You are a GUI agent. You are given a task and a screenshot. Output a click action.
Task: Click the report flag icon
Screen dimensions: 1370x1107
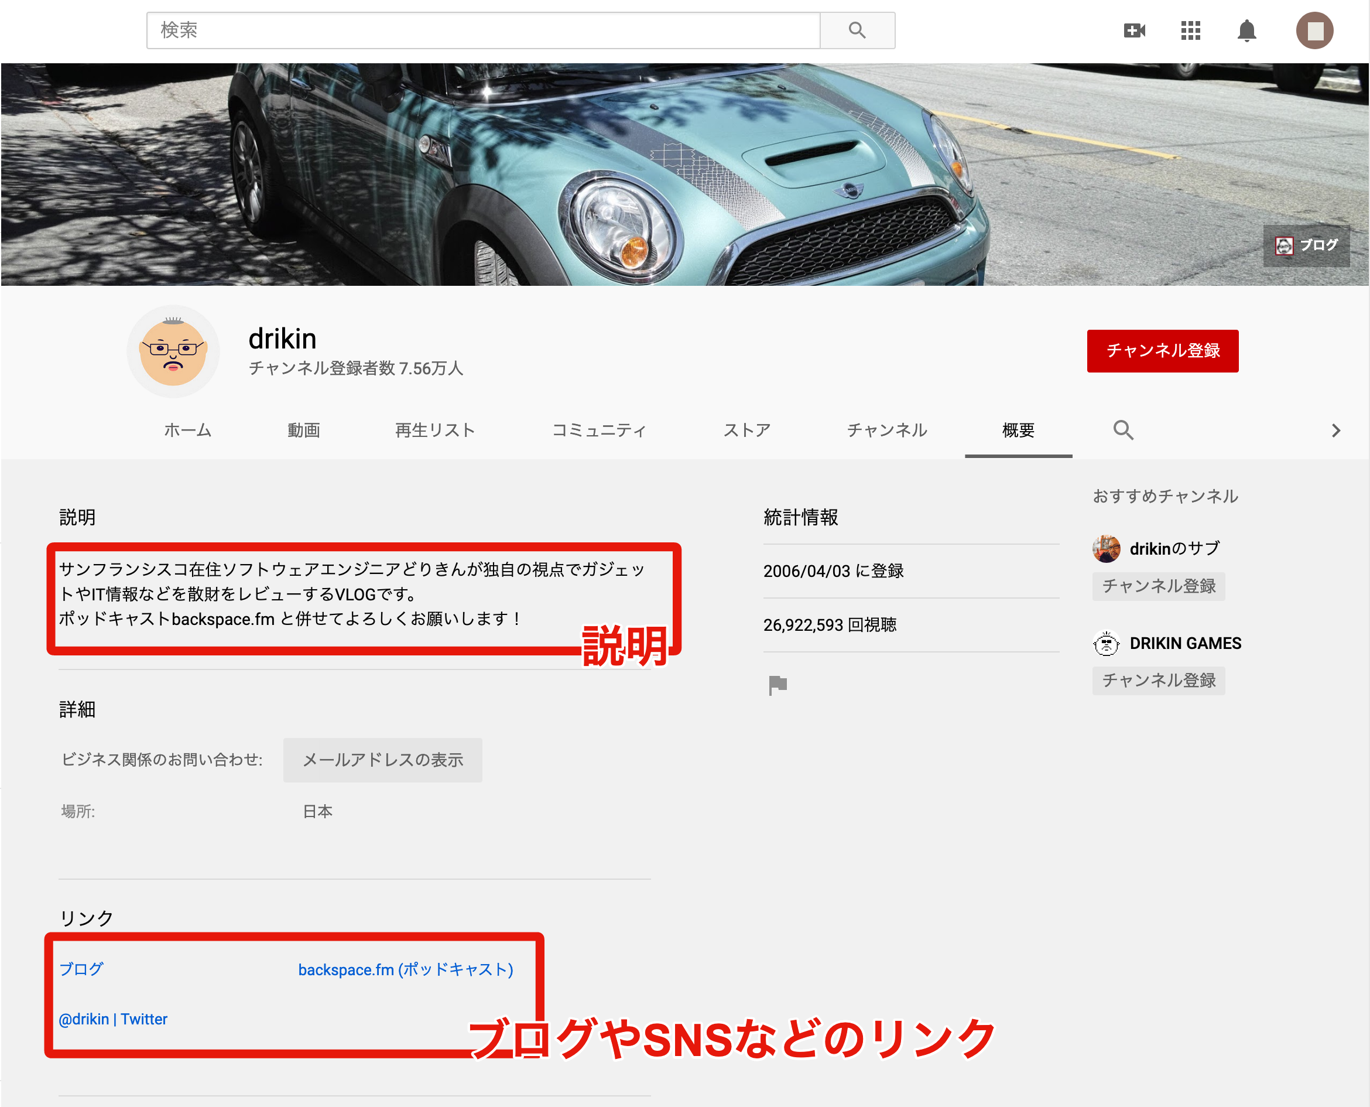pos(778,685)
